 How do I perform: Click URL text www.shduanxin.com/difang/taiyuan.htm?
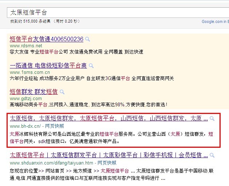pos(51,163)
